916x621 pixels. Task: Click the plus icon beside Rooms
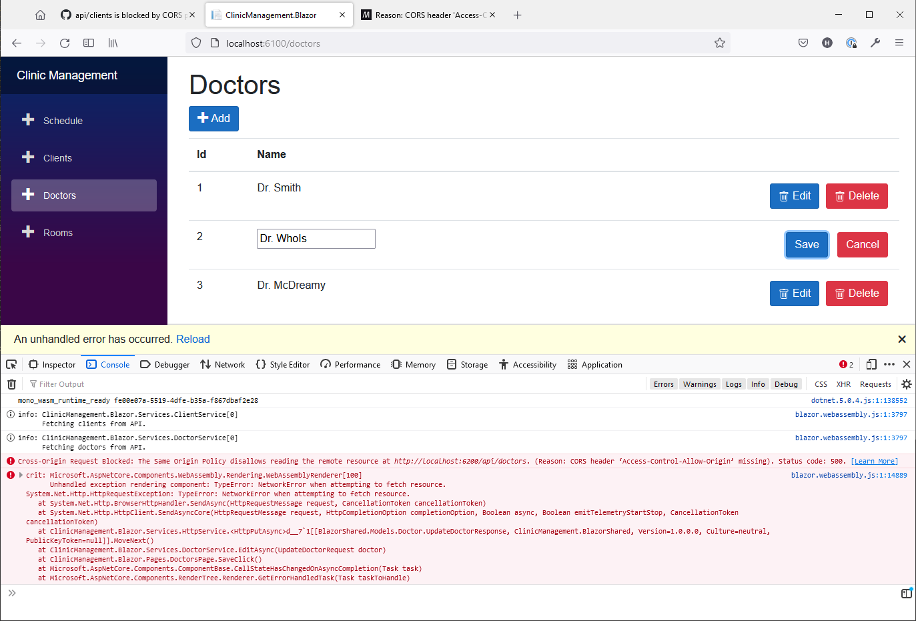pos(27,232)
